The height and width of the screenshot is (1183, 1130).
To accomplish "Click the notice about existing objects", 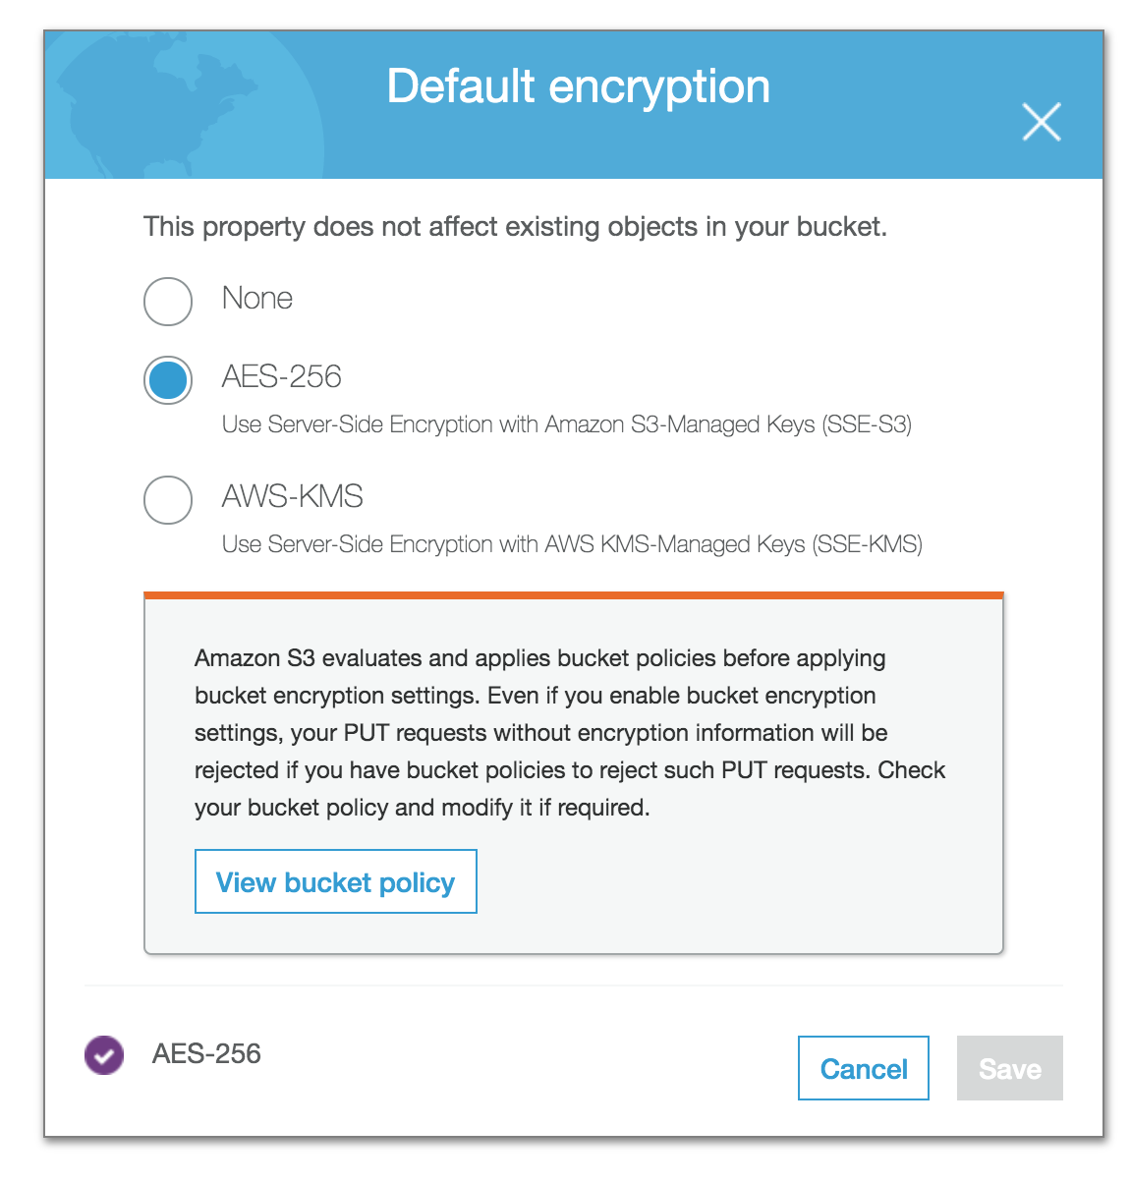I will 515,226.
